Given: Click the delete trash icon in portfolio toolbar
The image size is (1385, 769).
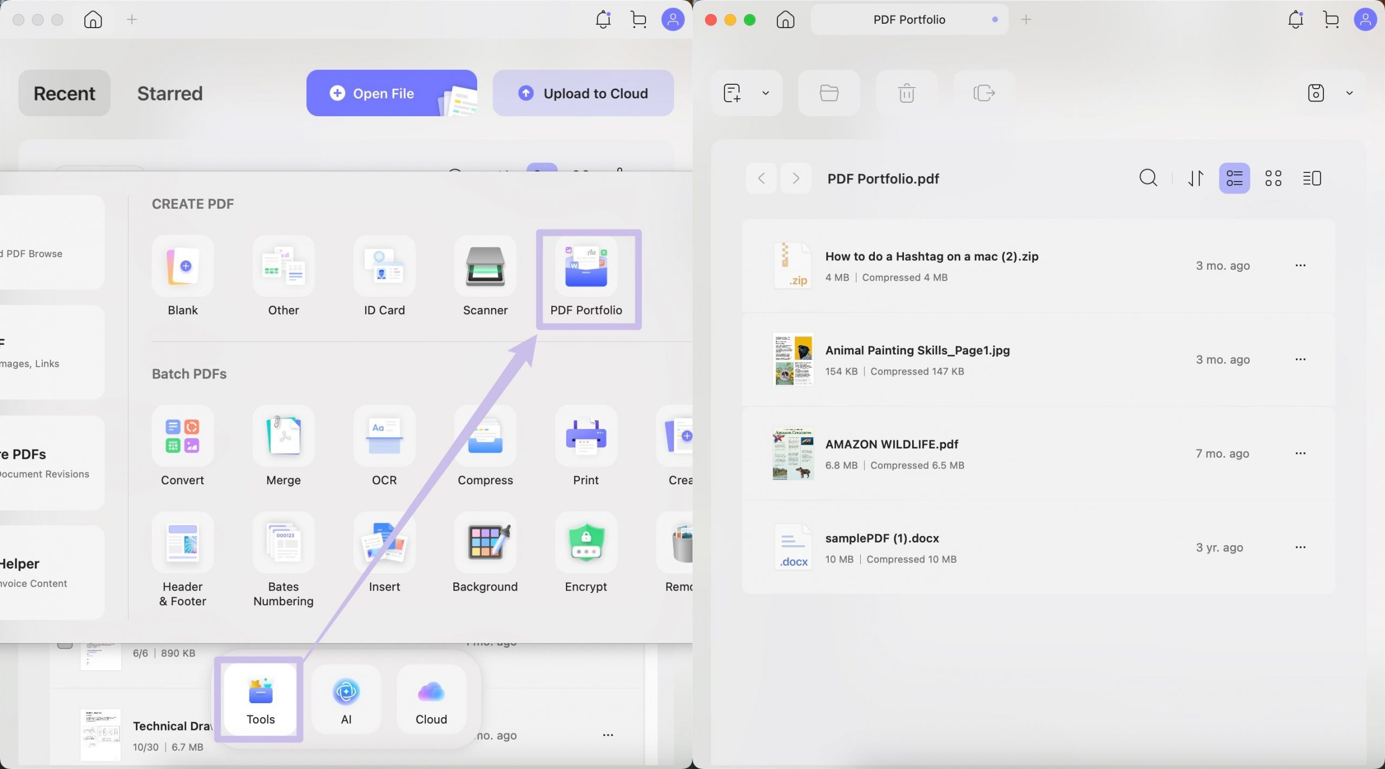Looking at the screenshot, I should click(x=906, y=93).
